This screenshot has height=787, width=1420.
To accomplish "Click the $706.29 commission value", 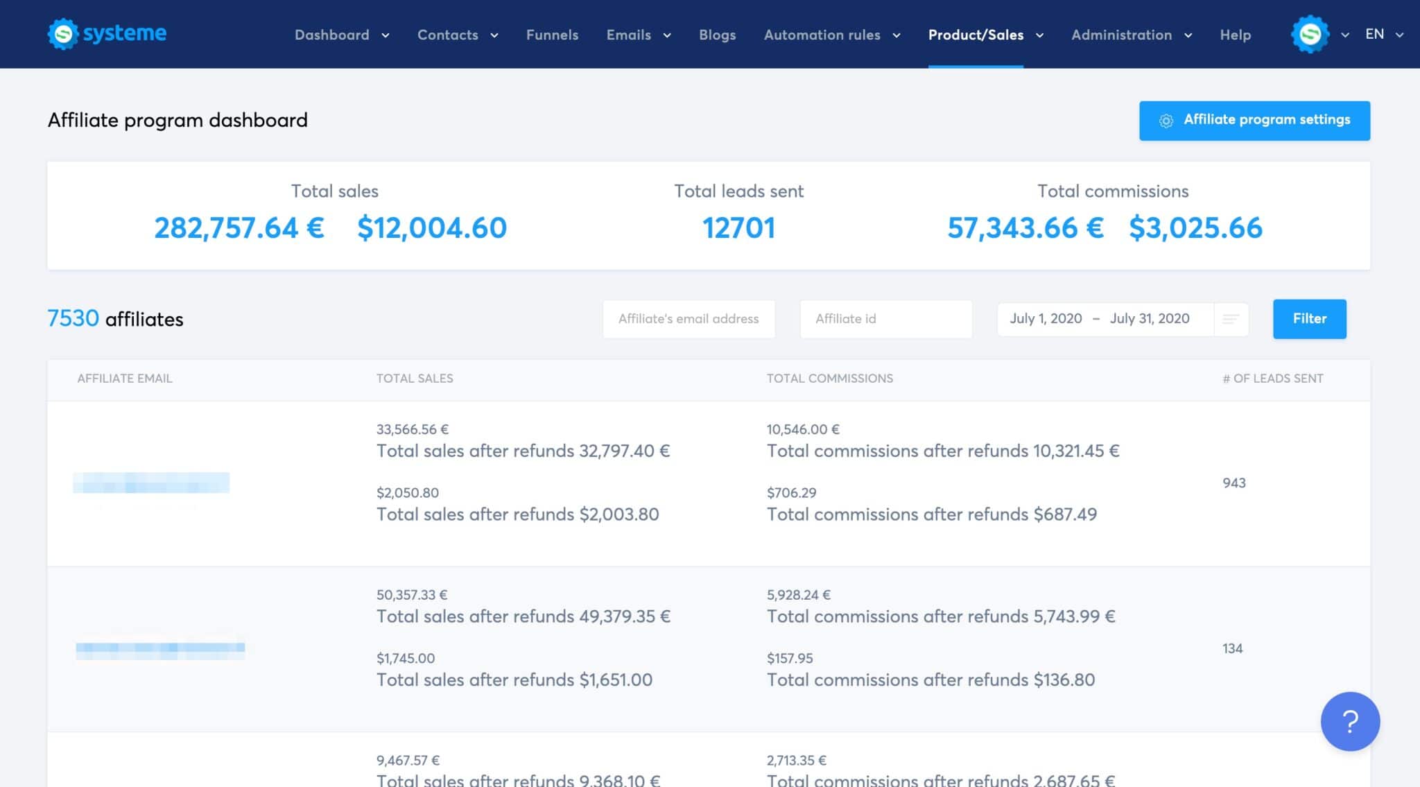I will [x=791, y=493].
